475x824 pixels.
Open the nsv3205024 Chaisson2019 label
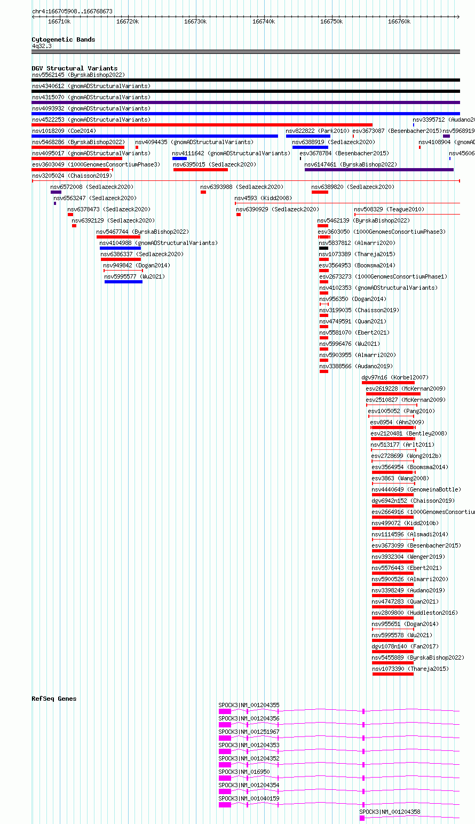72,176
